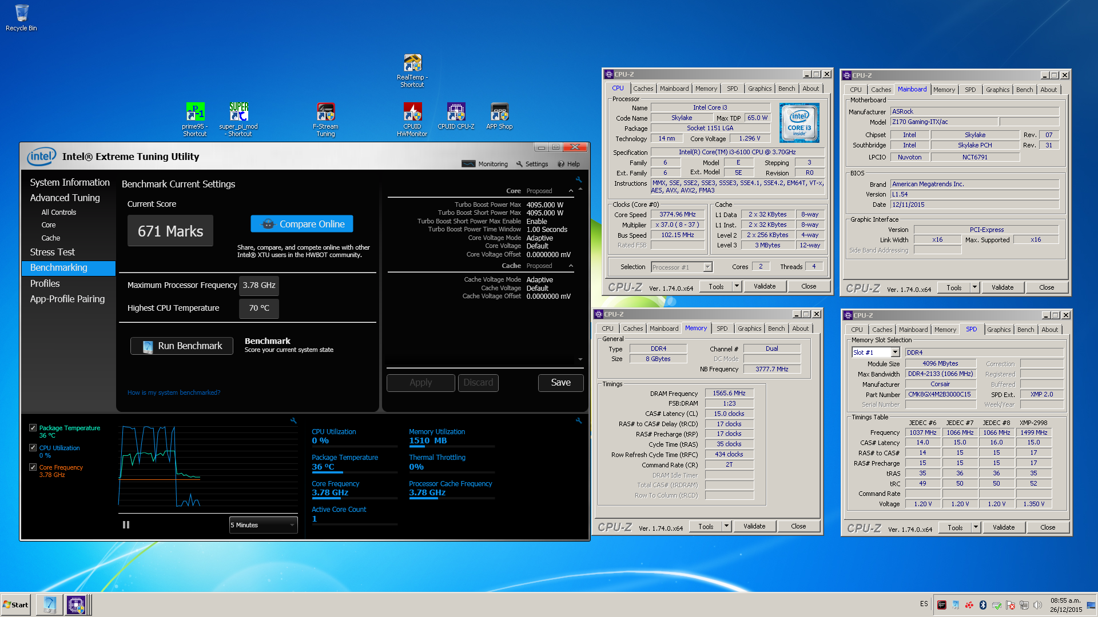
Task: Click wrench icon above Core Proposed settings
Action: 579,179
